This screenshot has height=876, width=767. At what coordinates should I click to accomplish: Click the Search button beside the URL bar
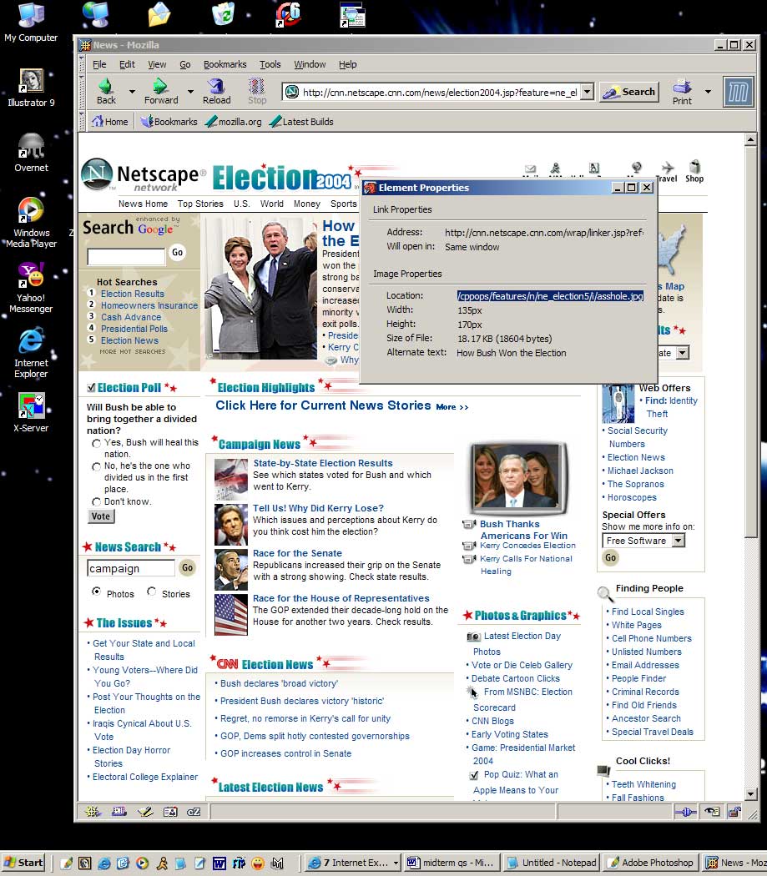pos(629,92)
